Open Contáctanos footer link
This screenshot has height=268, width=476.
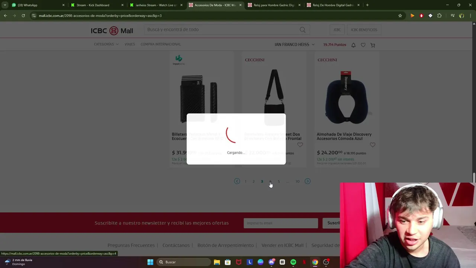[x=176, y=245]
